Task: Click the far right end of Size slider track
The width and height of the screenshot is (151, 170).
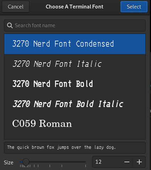Action: point(85,162)
